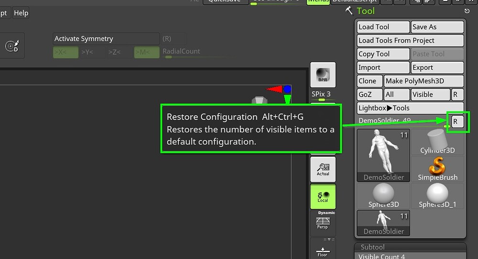Click Load Tools From Project

410,40
